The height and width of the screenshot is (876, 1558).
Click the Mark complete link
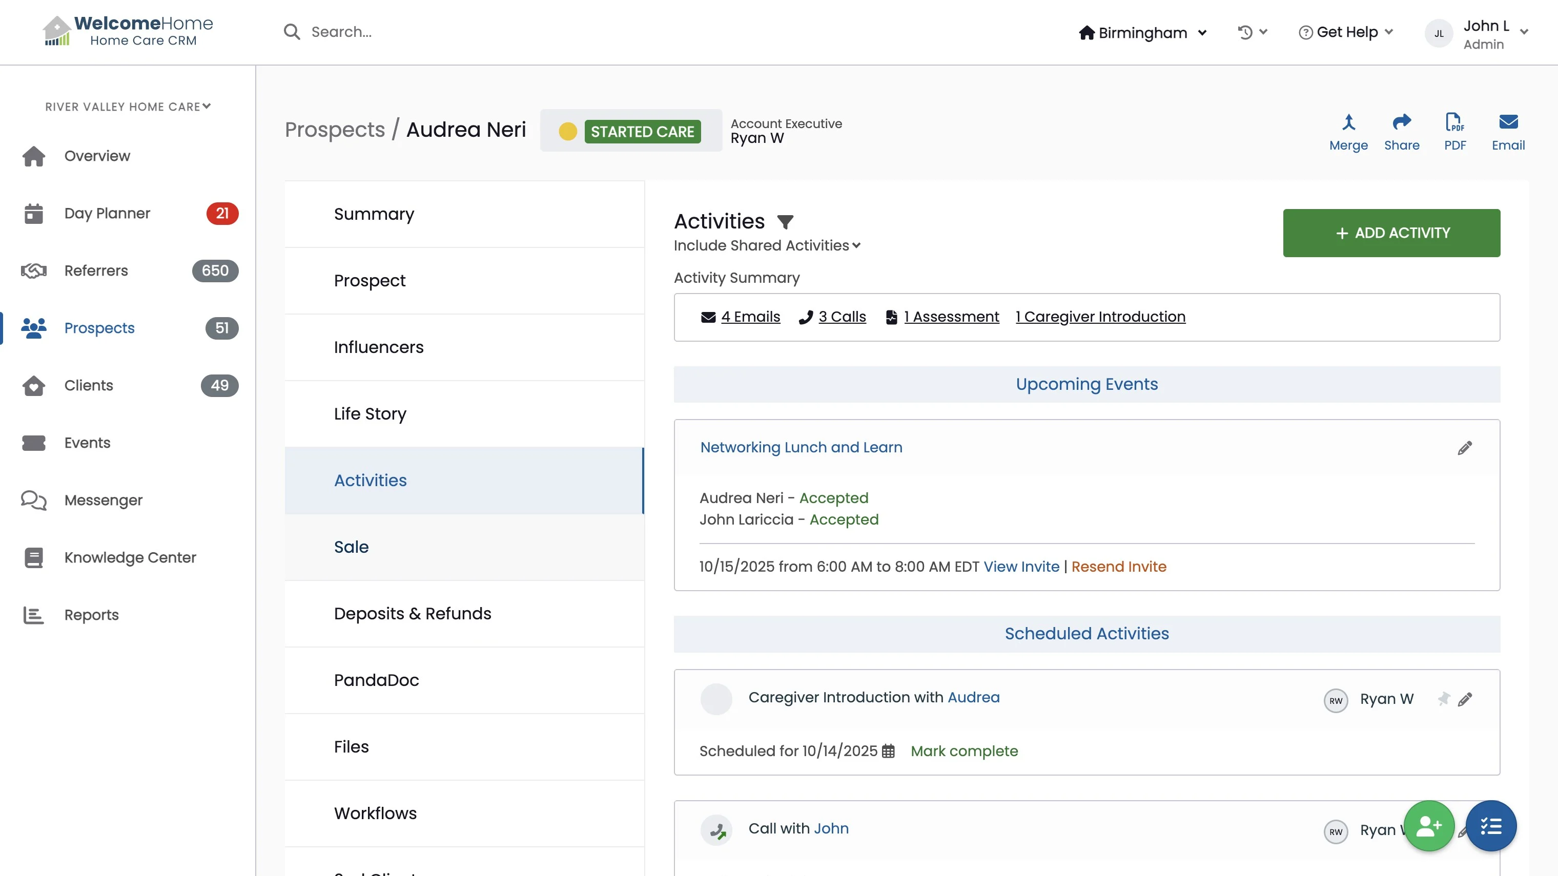coord(964,752)
